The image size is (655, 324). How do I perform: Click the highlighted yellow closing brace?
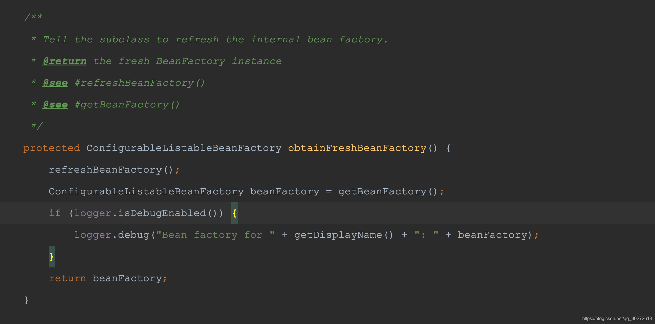point(52,257)
